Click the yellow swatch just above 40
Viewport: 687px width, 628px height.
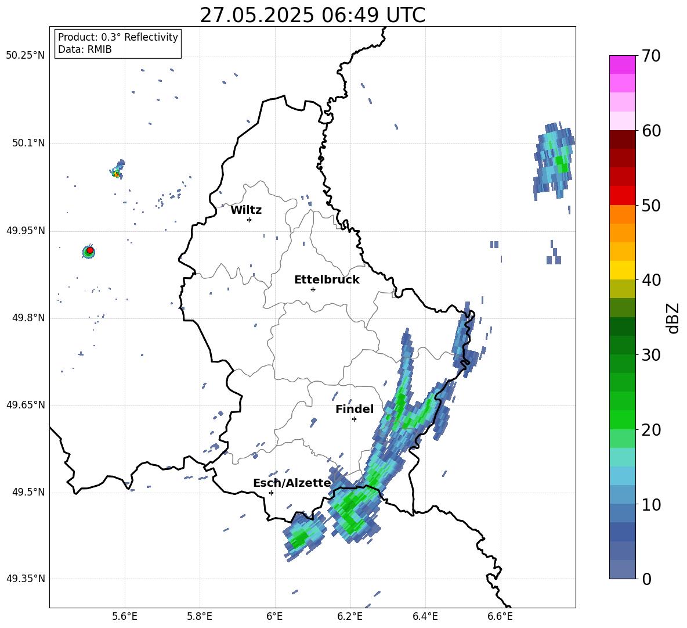point(622,270)
